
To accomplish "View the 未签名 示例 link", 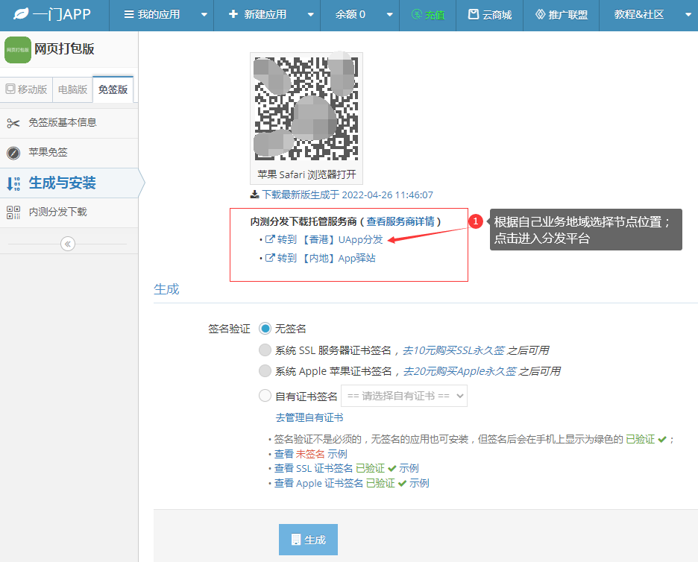I will click(x=311, y=455).
